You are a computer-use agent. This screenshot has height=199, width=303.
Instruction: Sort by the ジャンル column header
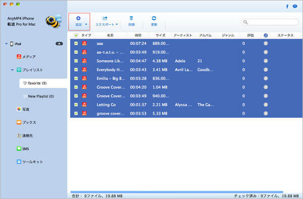coord(228,35)
